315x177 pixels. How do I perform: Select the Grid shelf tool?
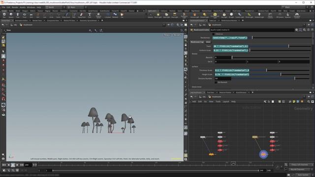point(31,15)
